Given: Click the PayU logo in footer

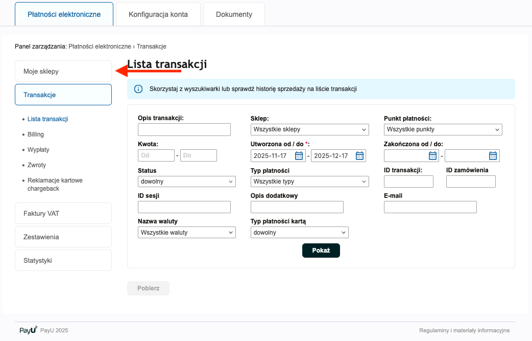Looking at the screenshot, I should click(x=28, y=330).
